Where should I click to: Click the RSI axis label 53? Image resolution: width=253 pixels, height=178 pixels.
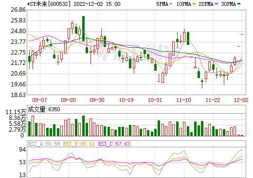coord(22,162)
